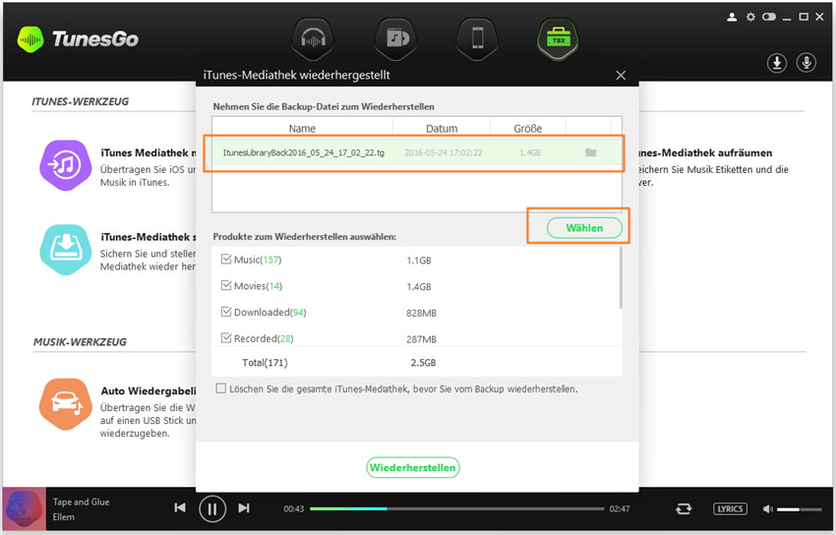Click the 828MB size for Downloaded
This screenshot has height=535, width=836.
tap(421, 313)
